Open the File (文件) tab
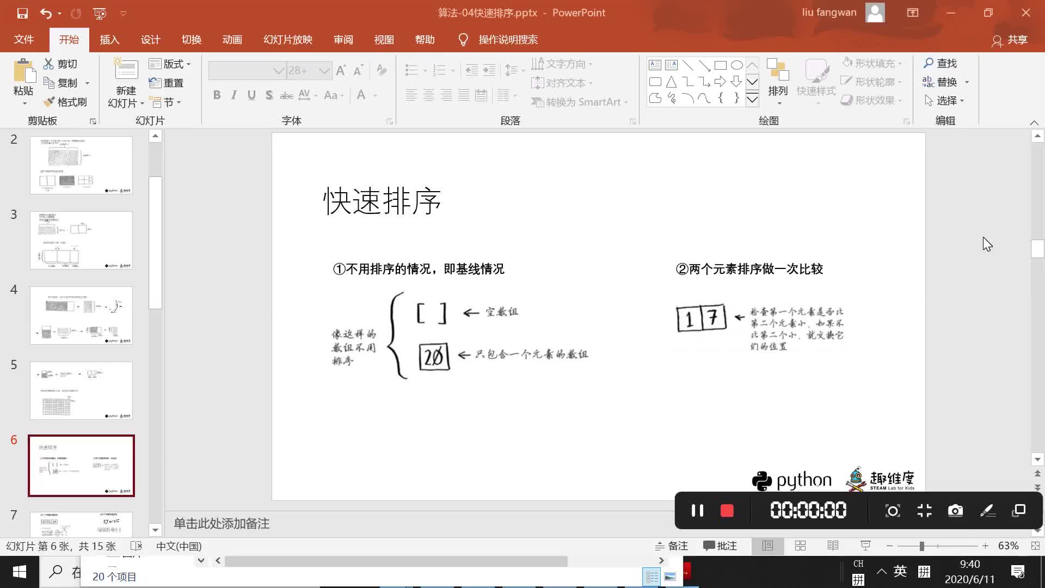 pyautogui.click(x=24, y=40)
